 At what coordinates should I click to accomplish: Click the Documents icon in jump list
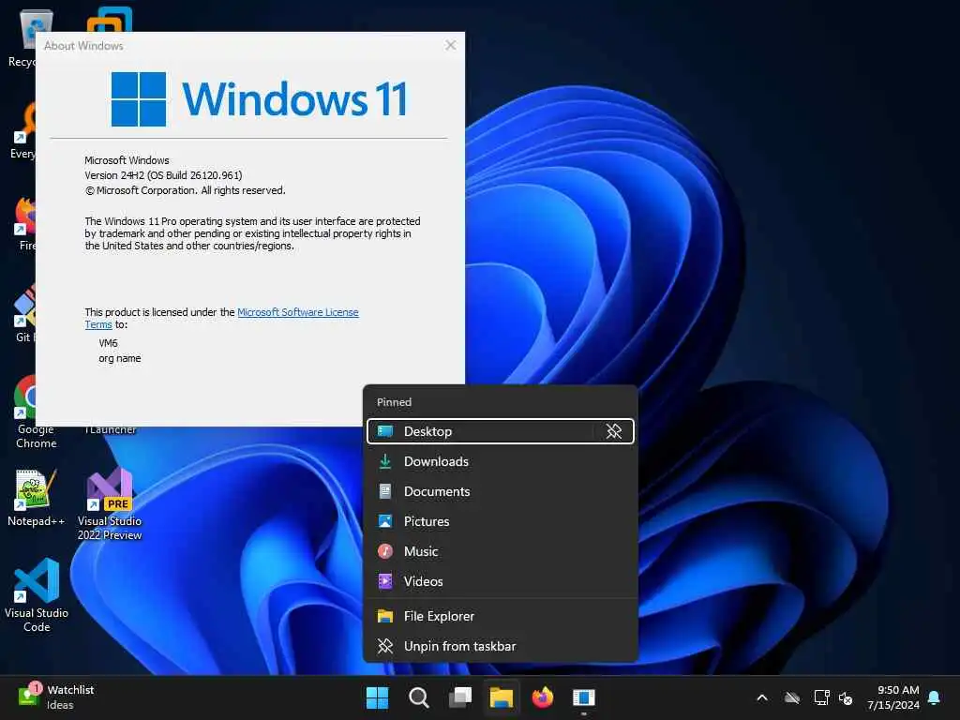[x=385, y=491]
